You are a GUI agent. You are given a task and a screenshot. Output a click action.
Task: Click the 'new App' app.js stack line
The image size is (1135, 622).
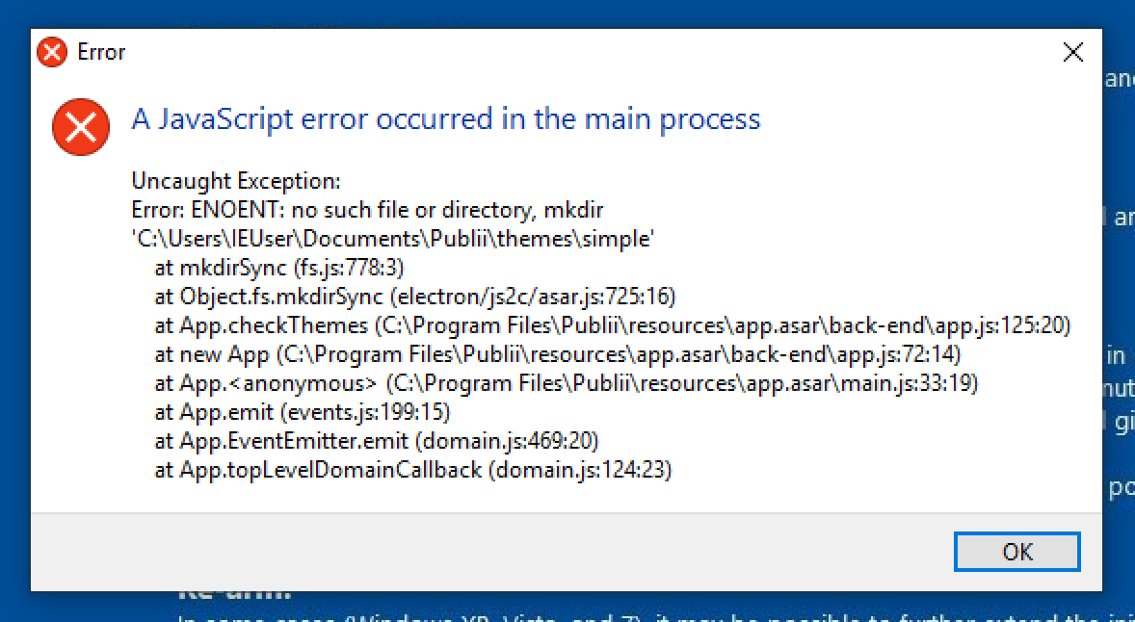pos(561,354)
